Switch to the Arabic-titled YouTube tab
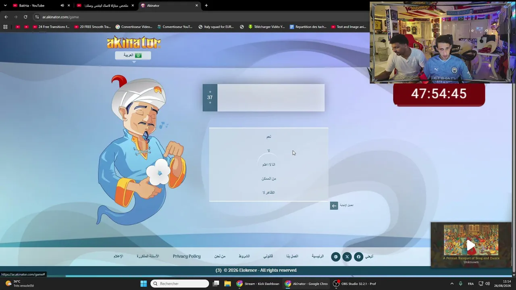This screenshot has width=516, height=290. tap(106, 6)
